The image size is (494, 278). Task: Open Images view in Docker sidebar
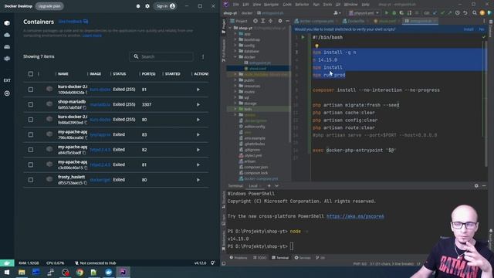tap(7, 35)
